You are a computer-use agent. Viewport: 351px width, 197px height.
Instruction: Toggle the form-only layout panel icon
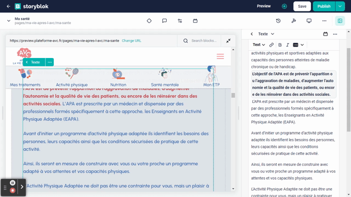[340, 21]
